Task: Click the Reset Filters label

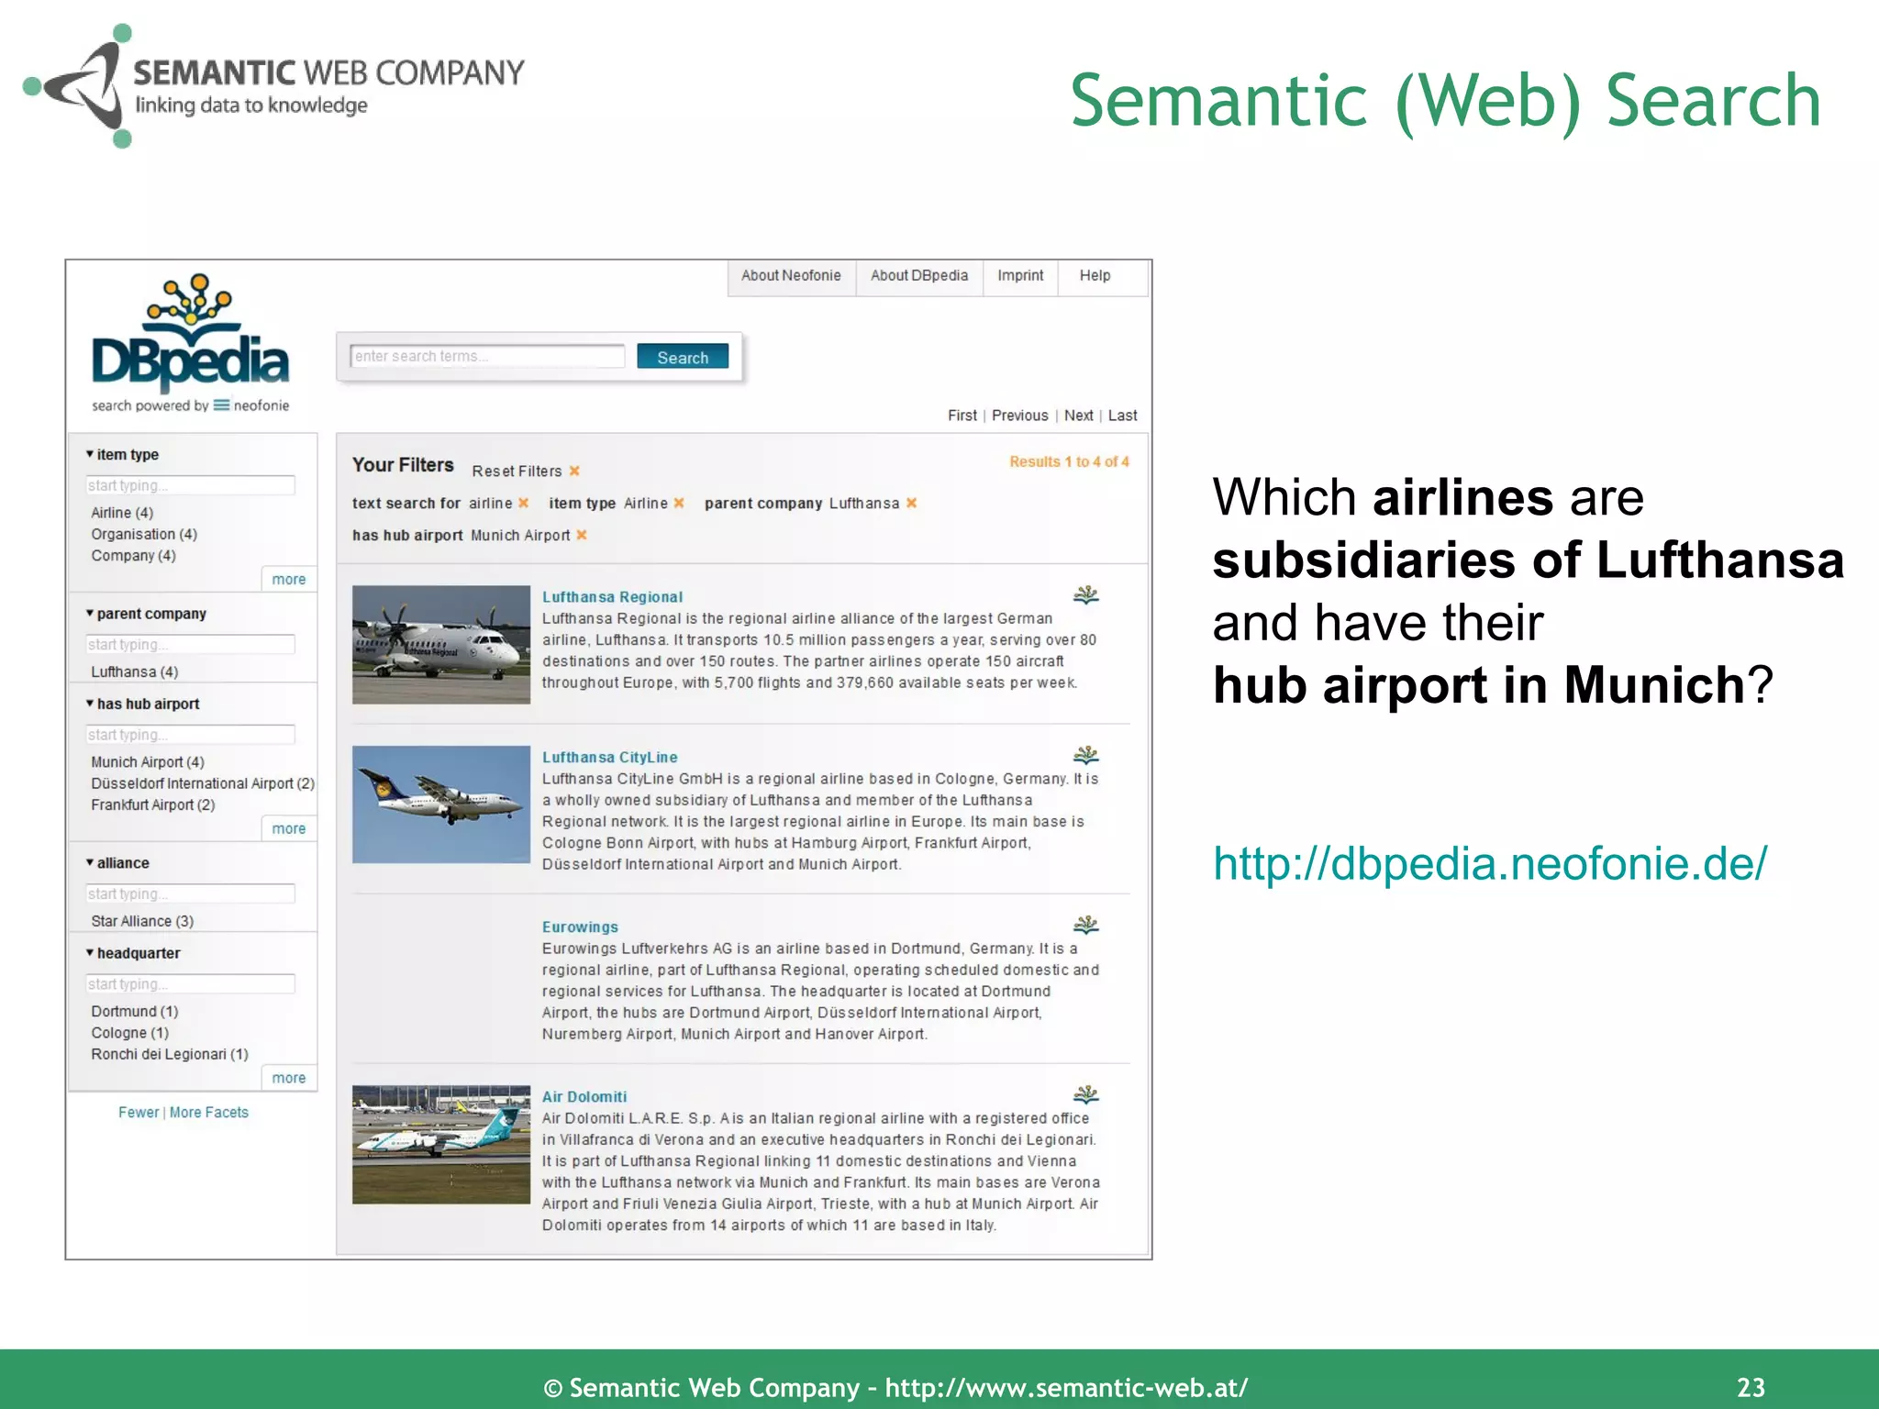Action: pos(517,472)
